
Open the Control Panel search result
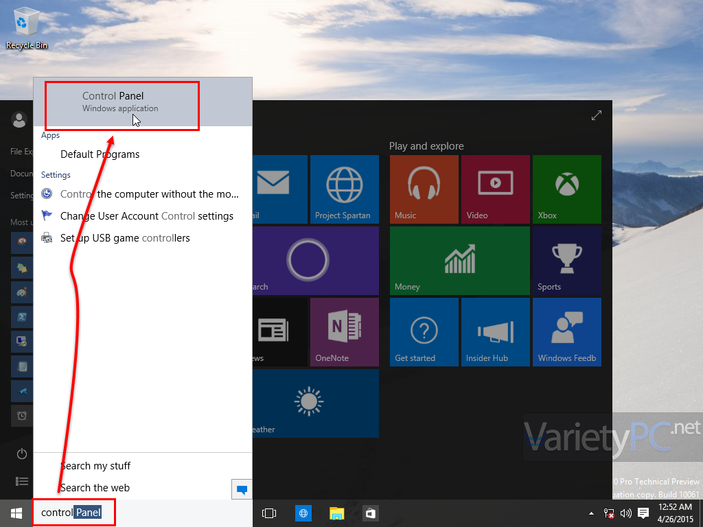143,102
